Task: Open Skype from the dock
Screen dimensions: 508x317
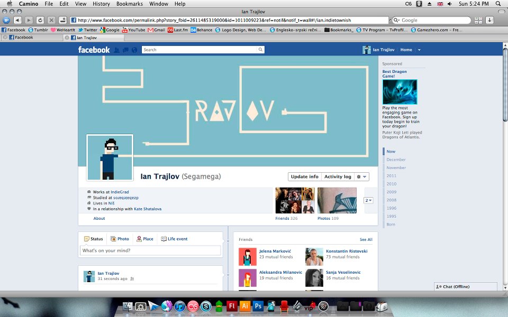Action: (205, 305)
